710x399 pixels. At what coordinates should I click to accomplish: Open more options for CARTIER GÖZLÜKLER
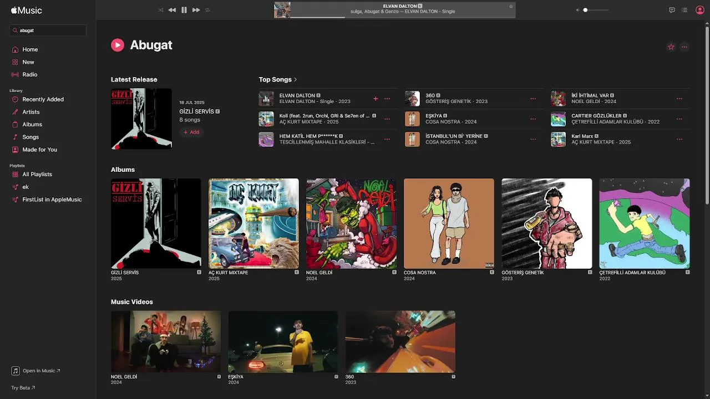tap(679, 119)
